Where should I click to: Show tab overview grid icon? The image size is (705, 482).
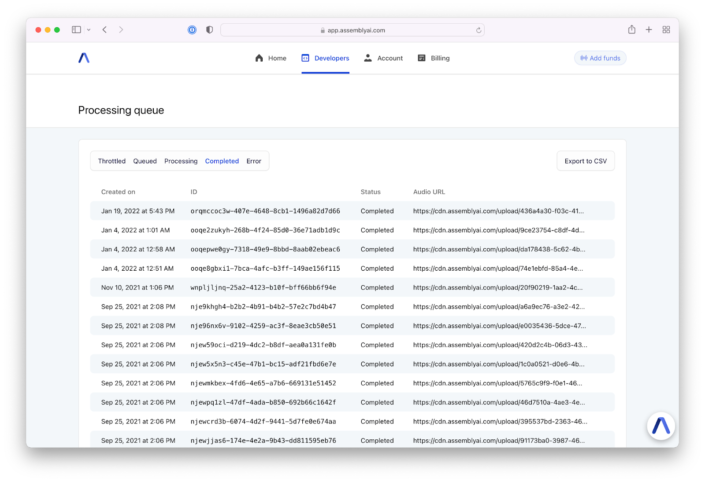666,29
